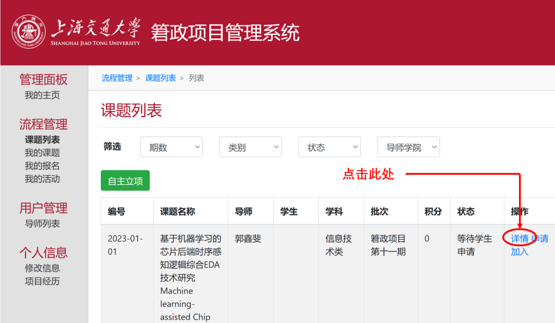Open the 期数 filter dropdown
Image resolution: width=555 pixels, height=323 pixels.
pyautogui.click(x=171, y=147)
